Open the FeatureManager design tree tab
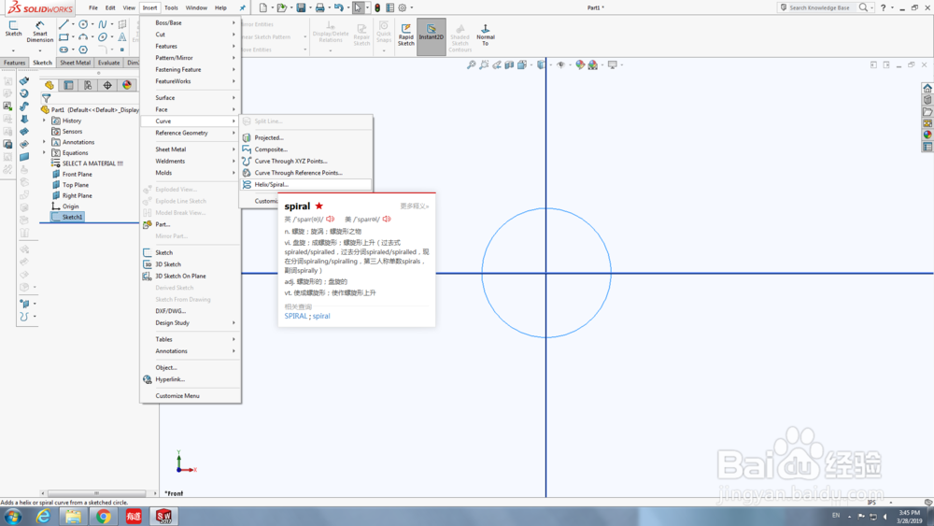The width and height of the screenshot is (934, 526). tap(50, 85)
